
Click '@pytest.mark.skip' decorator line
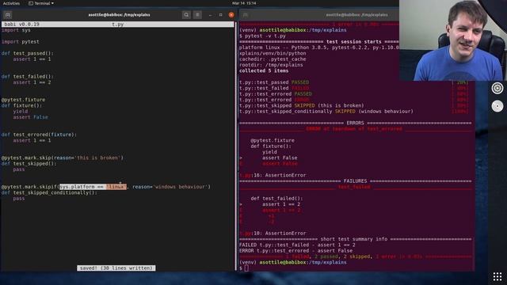(63, 158)
